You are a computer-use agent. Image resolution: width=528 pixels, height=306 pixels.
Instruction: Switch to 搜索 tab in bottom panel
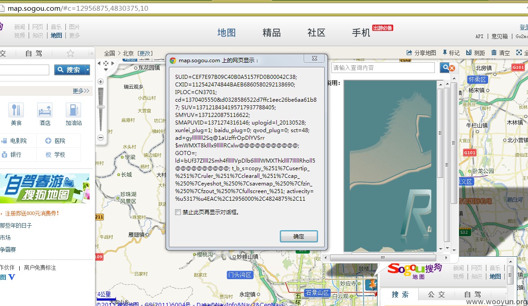pos(400,294)
